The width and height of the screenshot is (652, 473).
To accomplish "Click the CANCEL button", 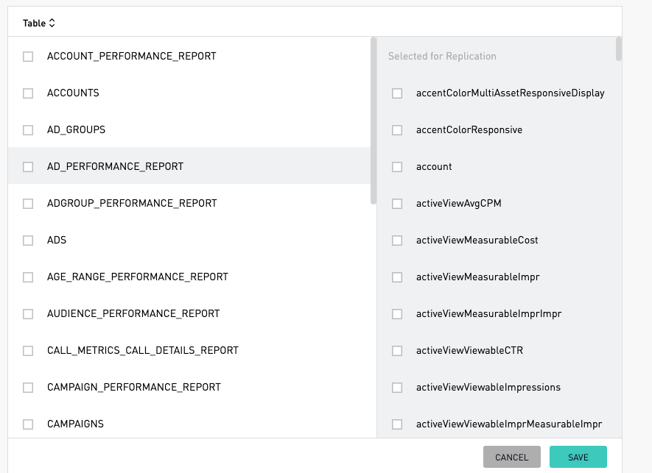I will (x=512, y=458).
